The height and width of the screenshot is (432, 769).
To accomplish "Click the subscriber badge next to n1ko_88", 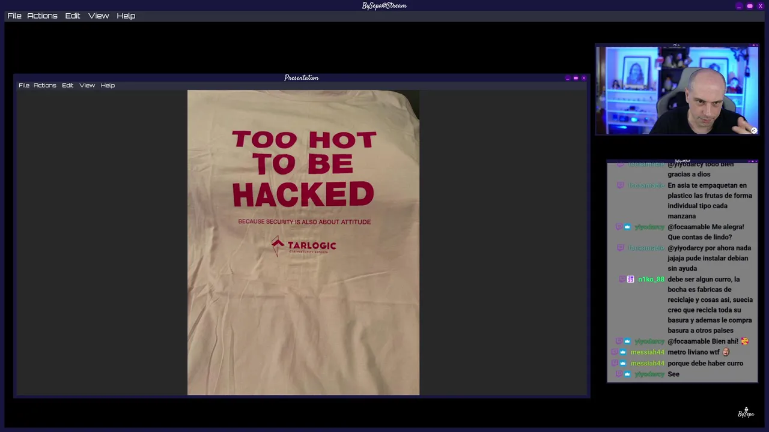I will click(630, 279).
